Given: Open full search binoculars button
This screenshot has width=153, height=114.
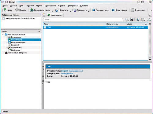Looking at the screenshot, I should coord(132,20).
